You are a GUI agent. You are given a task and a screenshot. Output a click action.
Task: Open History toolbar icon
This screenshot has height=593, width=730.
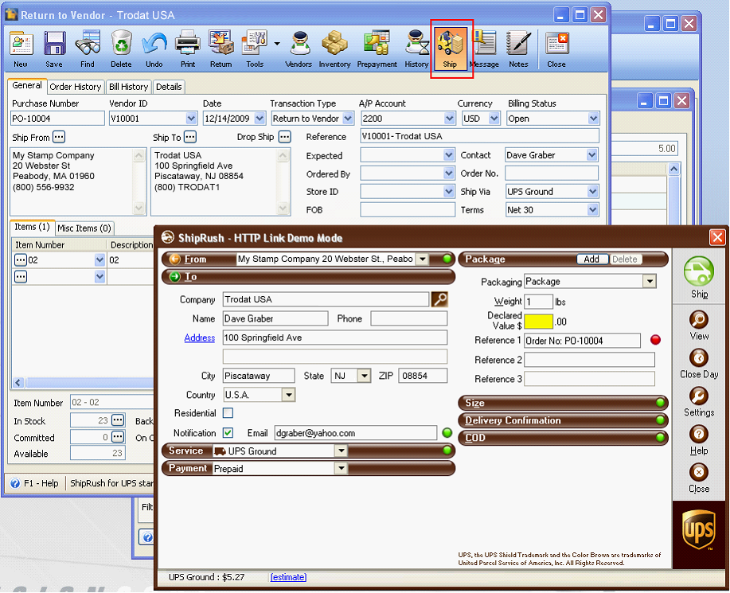click(416, 49)
